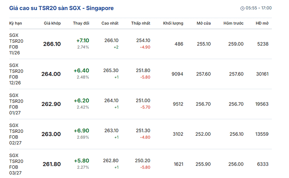Screen dimensions: 289x178
Task: Select the SGX TSR20 FOB 01/27 contract
Action: (x=16, y=104)
